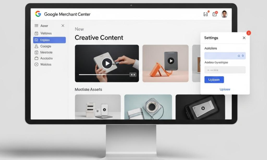This screenshot has width=267, height=160.
Task: Click the Aoclodw briefcase icon
Action: (36, 58)
